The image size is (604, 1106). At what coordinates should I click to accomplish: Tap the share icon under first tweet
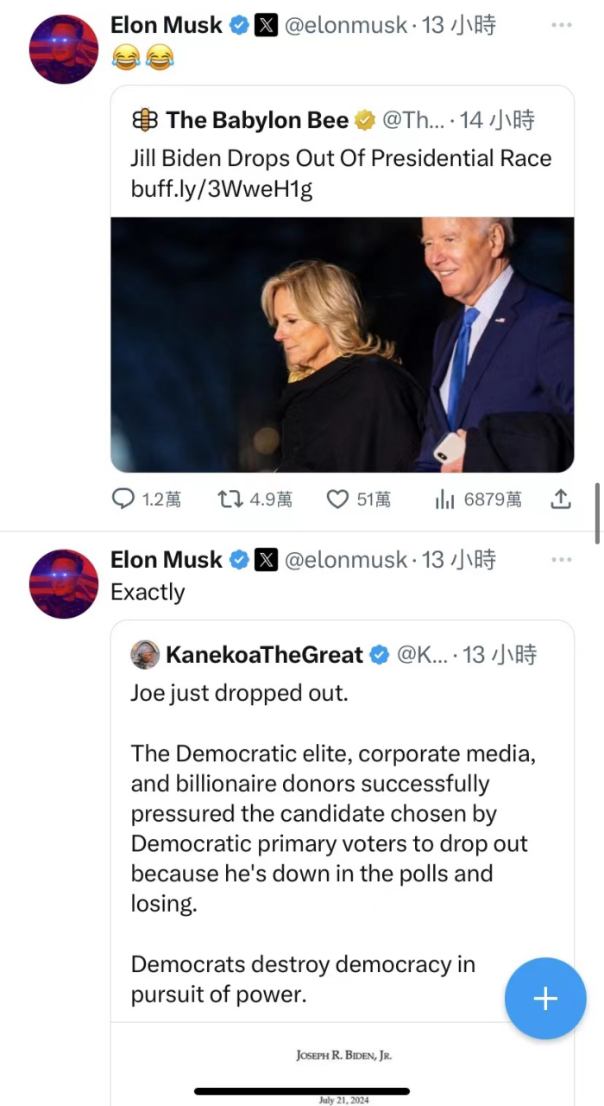(x=561, y=499)
